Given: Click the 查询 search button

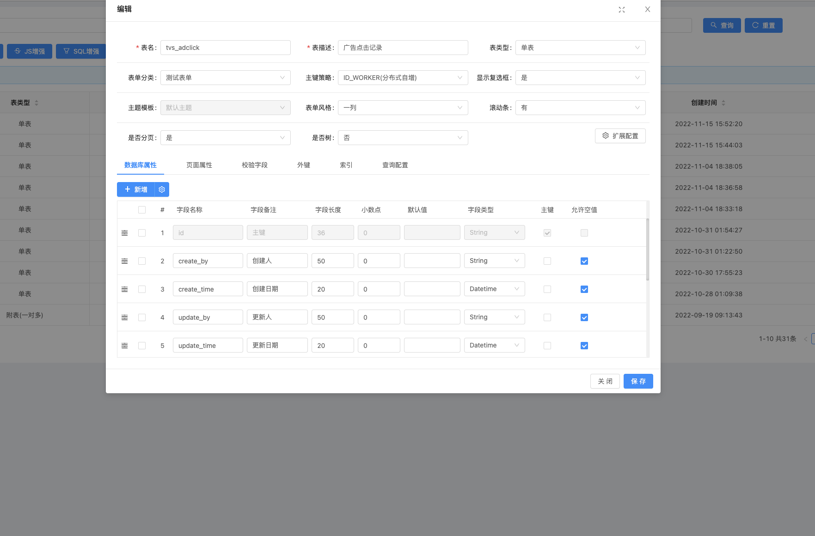Looking at the screenshot, I should 722,25.
